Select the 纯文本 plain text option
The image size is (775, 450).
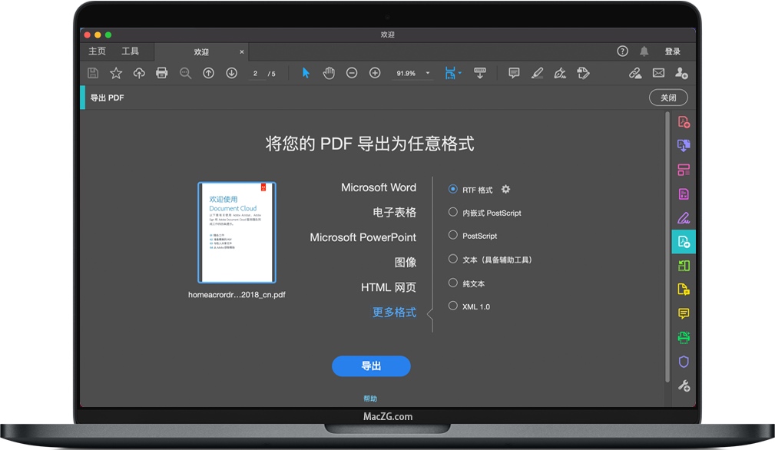coord(453,283)
